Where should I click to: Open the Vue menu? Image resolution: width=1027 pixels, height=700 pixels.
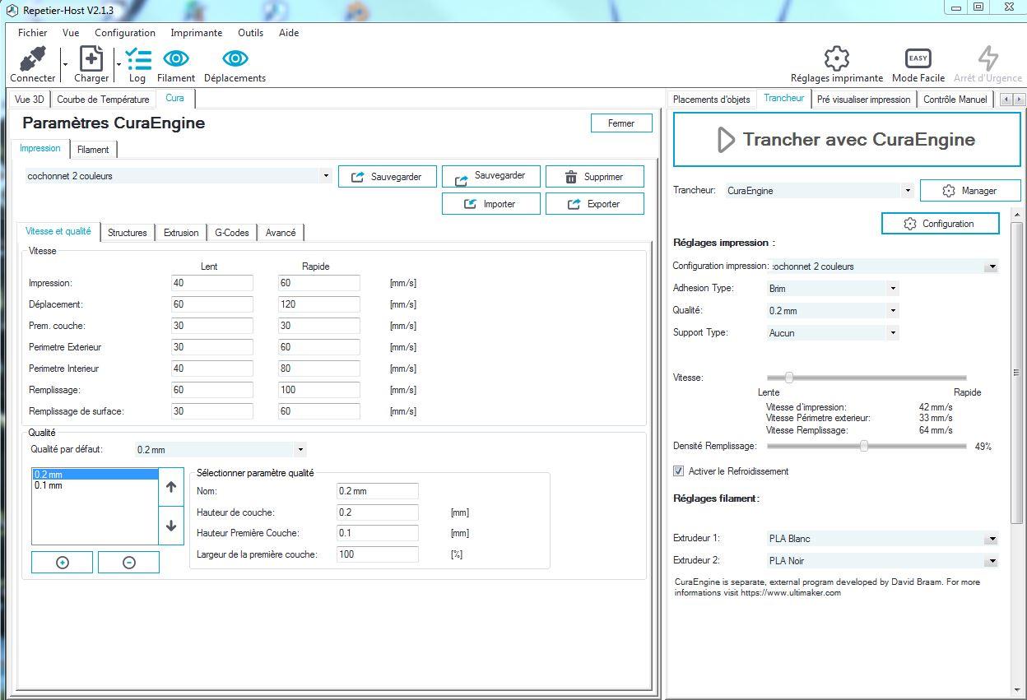(71, 33)
